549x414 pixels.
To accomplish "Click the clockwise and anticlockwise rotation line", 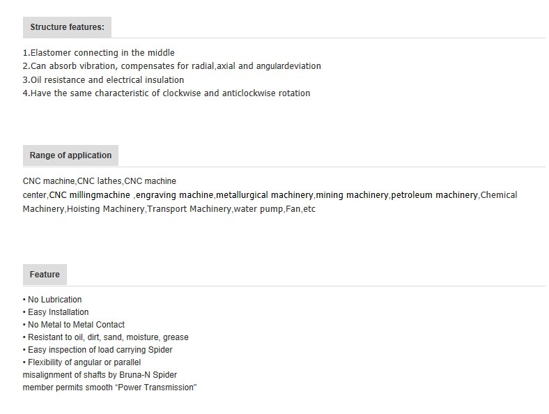I will (x=167, y=93).
